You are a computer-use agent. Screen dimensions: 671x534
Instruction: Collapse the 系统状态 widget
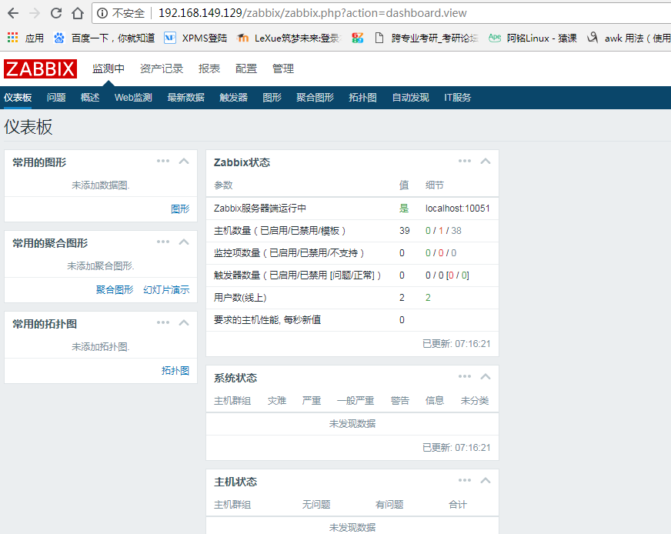point(486,376)
